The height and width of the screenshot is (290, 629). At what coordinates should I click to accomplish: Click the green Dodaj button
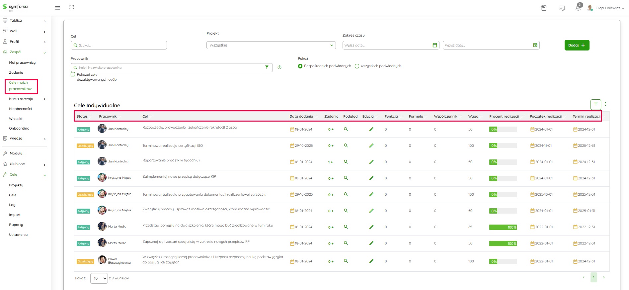tap(577, 45)
